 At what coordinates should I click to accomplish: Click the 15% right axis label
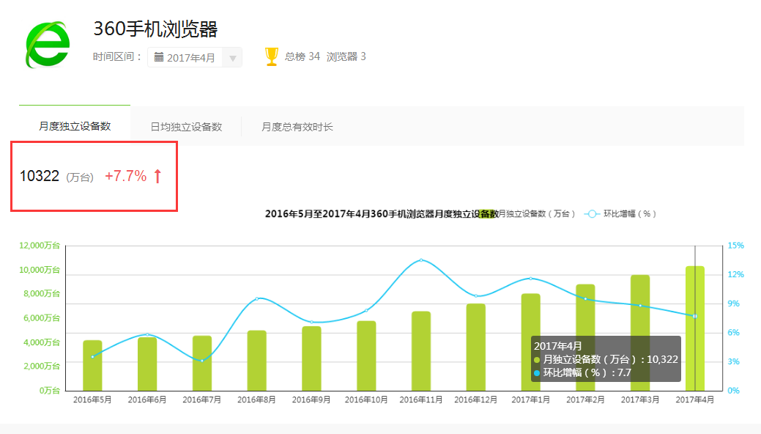[736, 246]
